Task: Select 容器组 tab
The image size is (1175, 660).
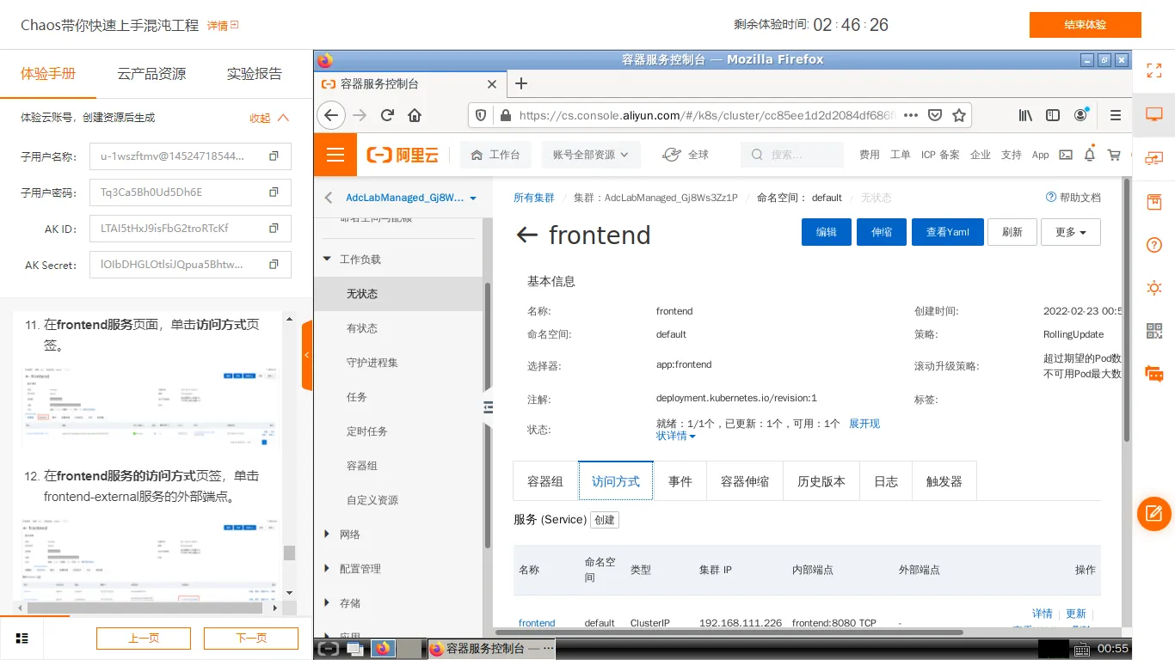Action: pyautogui.click(x=545, y=481)
